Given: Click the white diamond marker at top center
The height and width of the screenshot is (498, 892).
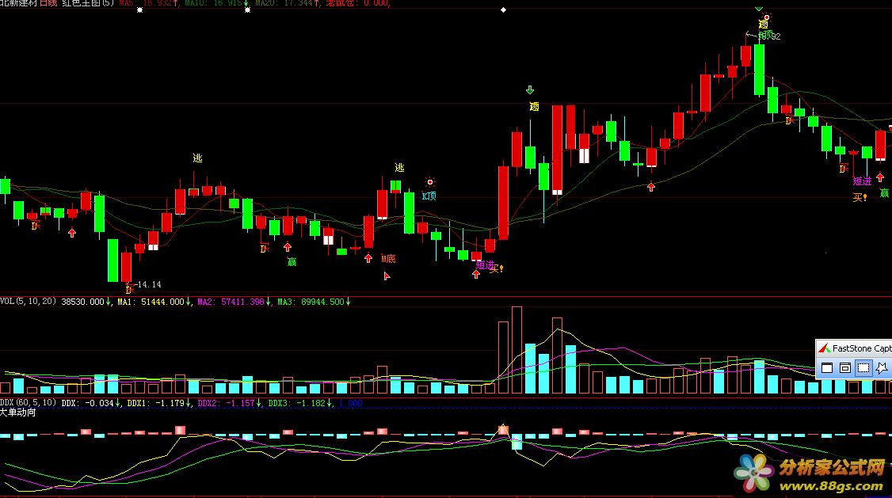Looking at the screenshot, I should pyautogui.click(x=504, y=10).
